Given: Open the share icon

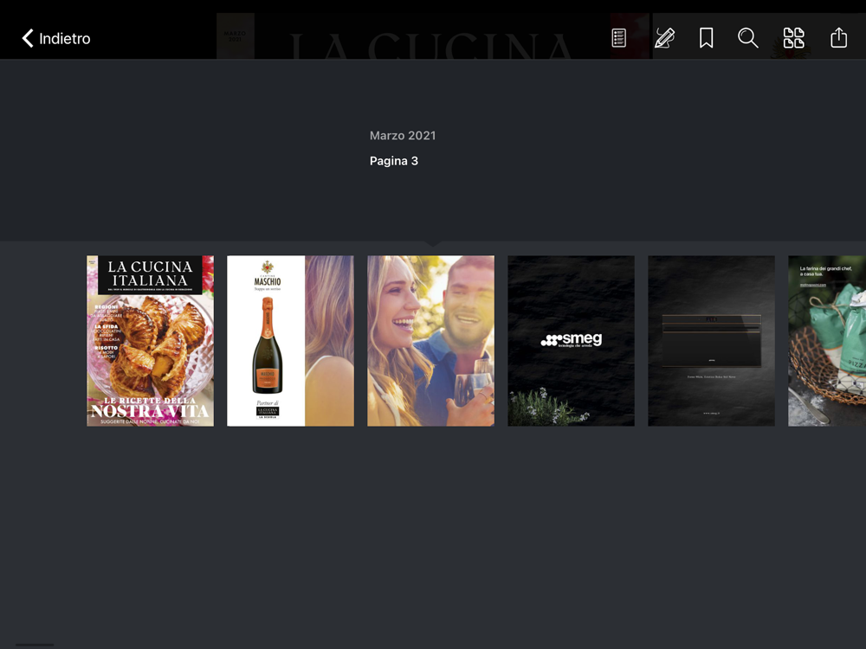Looking at the screenshot, I should click(838, 37).
